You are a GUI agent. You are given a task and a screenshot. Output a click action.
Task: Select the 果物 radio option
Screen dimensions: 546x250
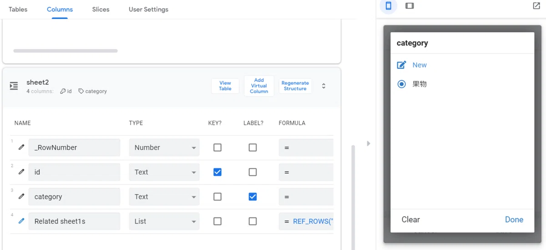click(x=401, y=84)
